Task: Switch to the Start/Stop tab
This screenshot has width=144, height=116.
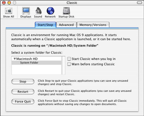Action: [45, 25]
